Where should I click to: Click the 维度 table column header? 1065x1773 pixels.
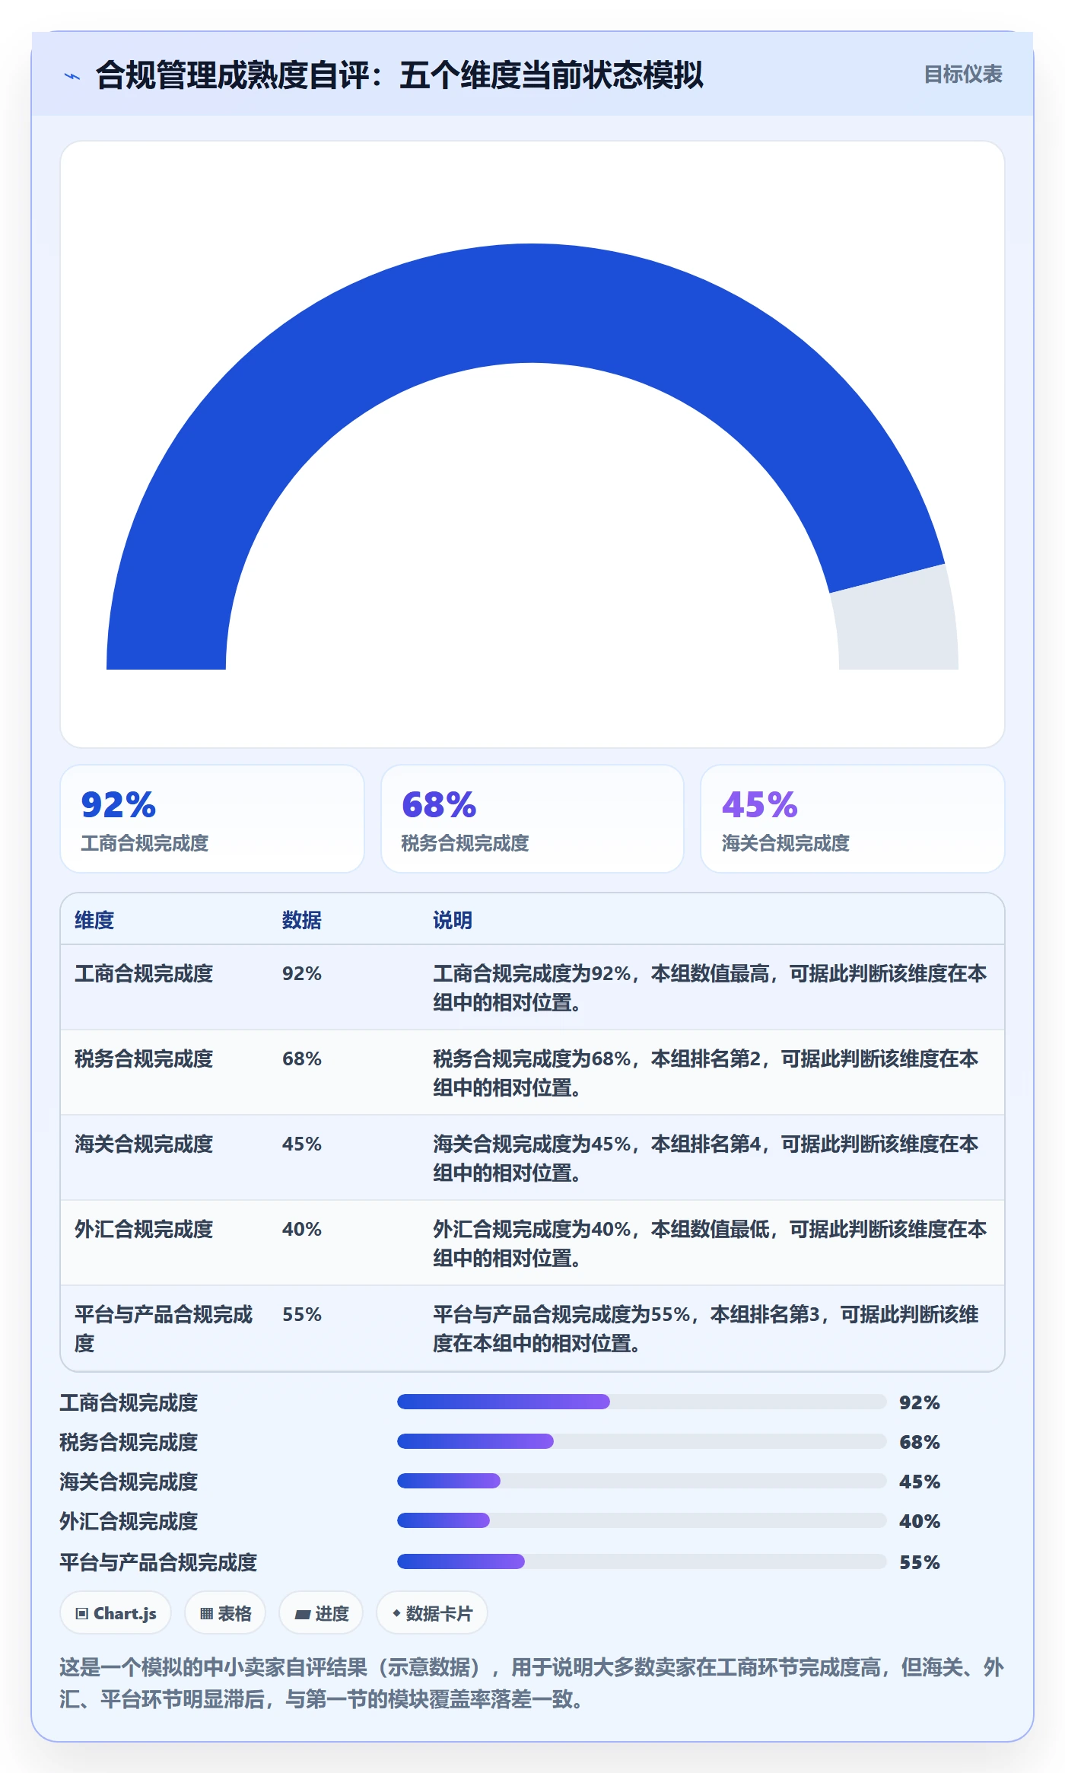(94, 920)
